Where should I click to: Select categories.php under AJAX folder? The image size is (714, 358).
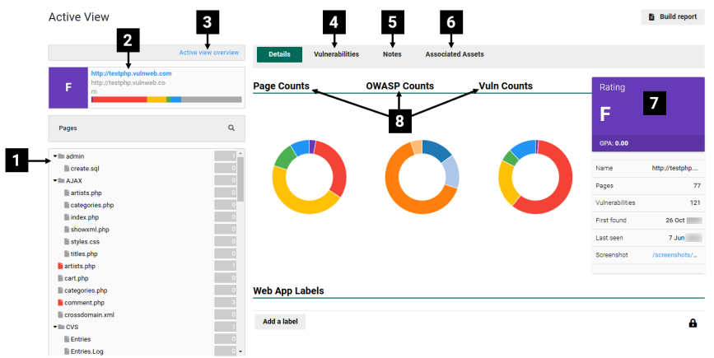[x=92, y=205]
